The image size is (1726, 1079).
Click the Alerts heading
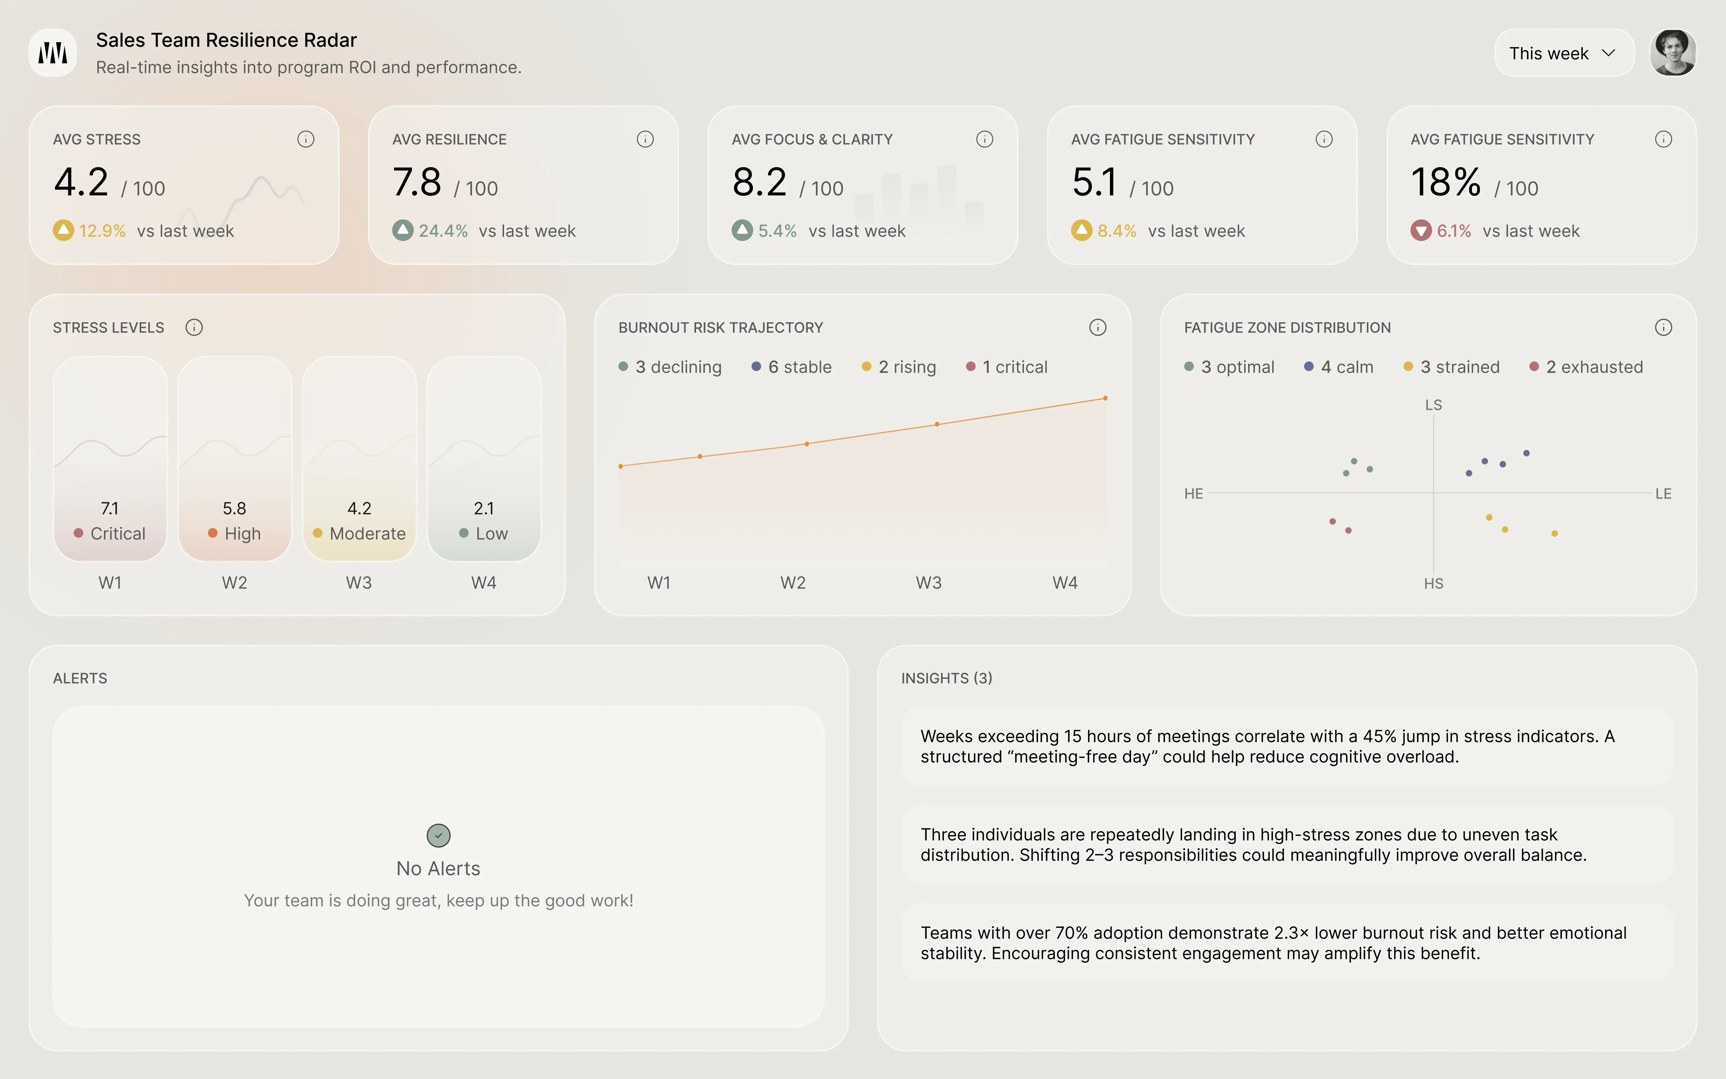point(80,678)
